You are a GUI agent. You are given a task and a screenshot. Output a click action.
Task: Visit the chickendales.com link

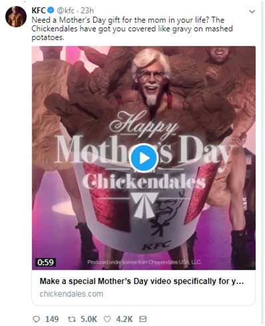[71, 294]
